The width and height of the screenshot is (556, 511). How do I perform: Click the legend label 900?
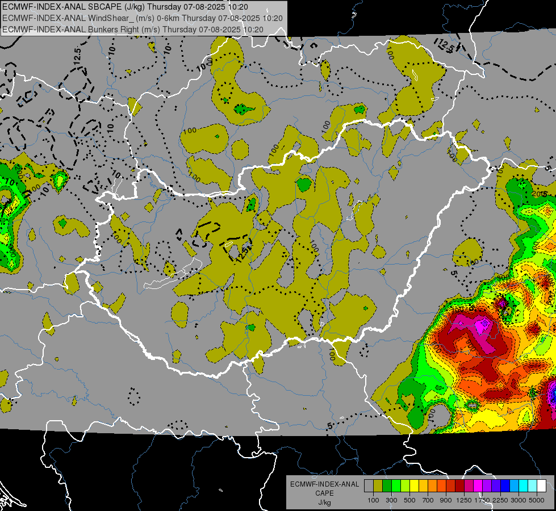tap(446, 500)
